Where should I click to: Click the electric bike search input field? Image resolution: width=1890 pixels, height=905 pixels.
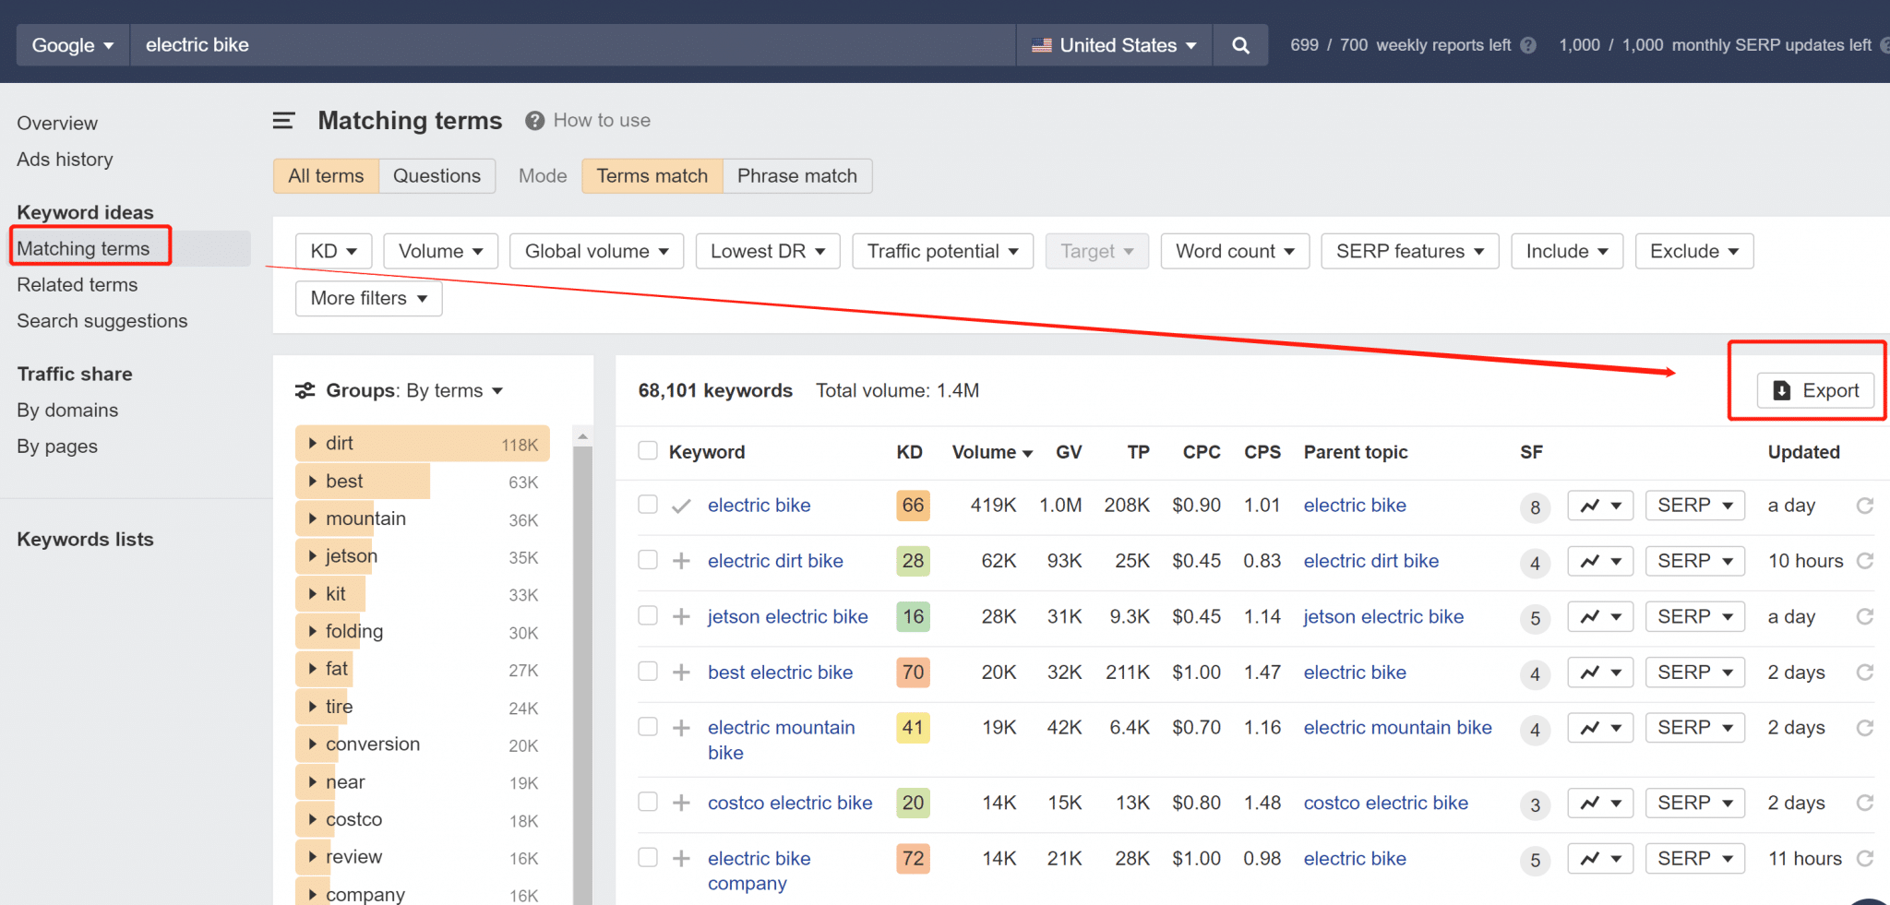pyautogui.click(x=572, y=45)
